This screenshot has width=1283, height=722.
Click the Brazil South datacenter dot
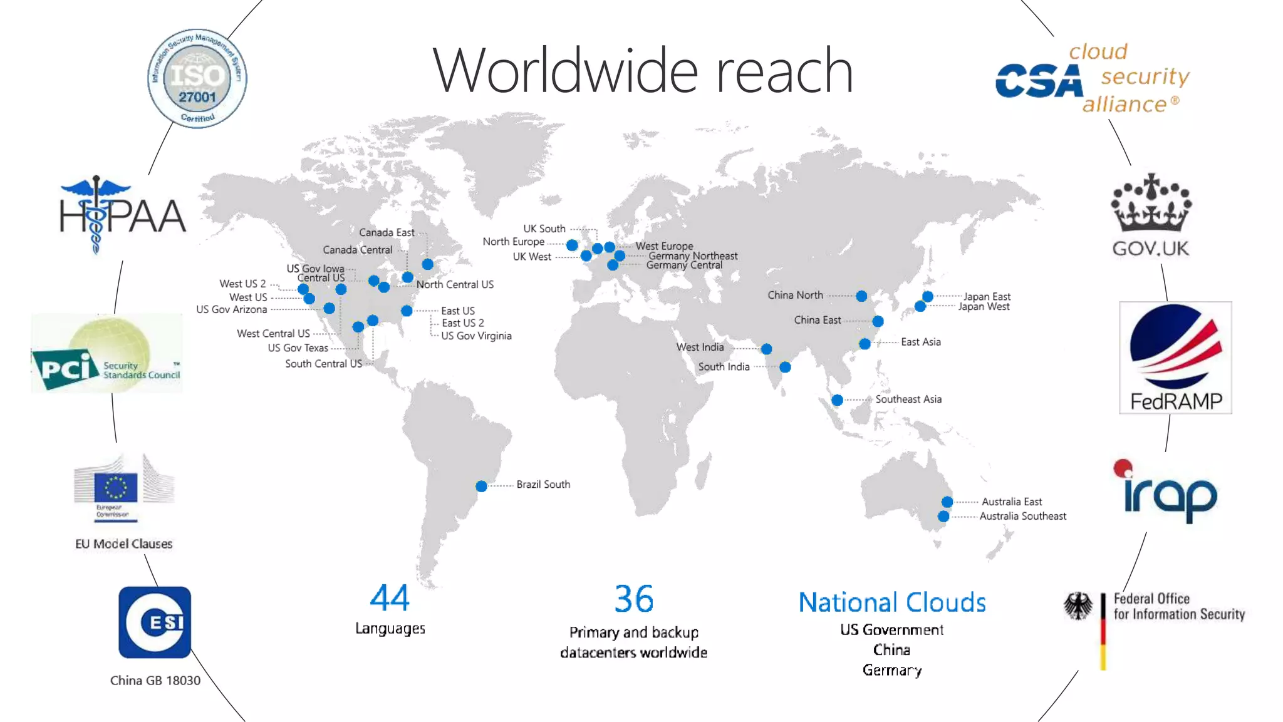pyautogui.click(x=481, y=487)
